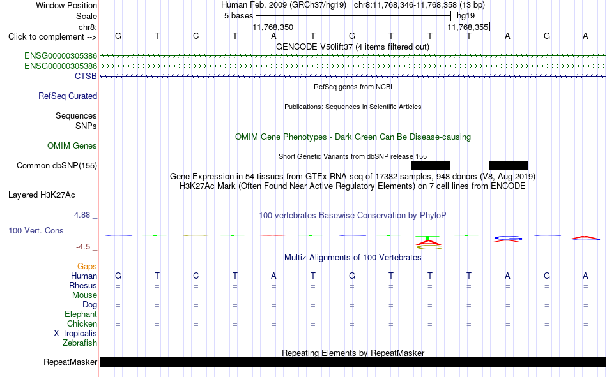Click the GENCODE V50lift37 track title
This screenshot has width=607, height=377.
point(353,47)
